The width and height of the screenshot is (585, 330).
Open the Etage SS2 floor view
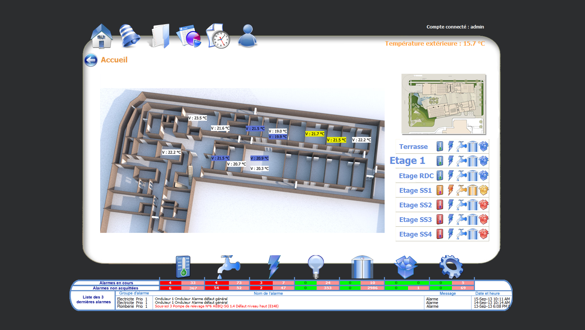[x=415, y=205]
